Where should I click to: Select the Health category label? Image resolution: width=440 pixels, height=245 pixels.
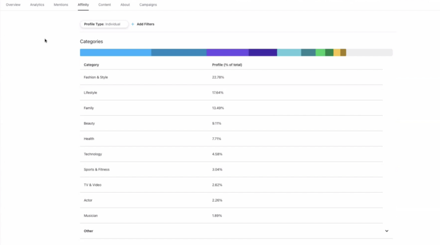click(x=89, y=139)
